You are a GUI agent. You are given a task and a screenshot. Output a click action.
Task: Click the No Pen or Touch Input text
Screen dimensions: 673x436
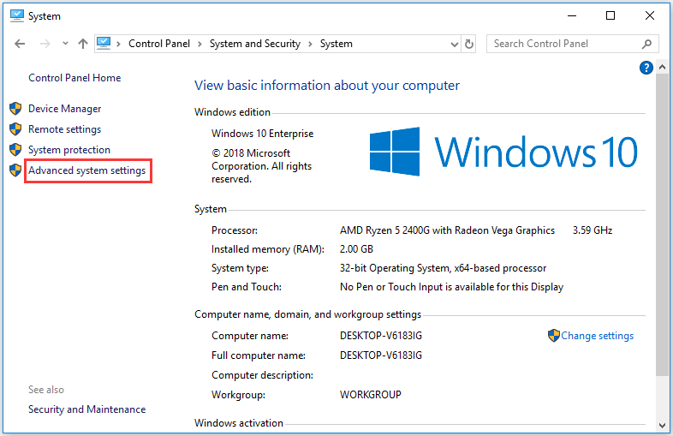pyautogui.click(x=451, y=287)
